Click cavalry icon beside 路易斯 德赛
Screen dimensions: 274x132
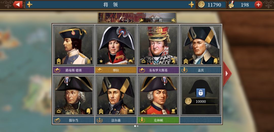point(57,70)
